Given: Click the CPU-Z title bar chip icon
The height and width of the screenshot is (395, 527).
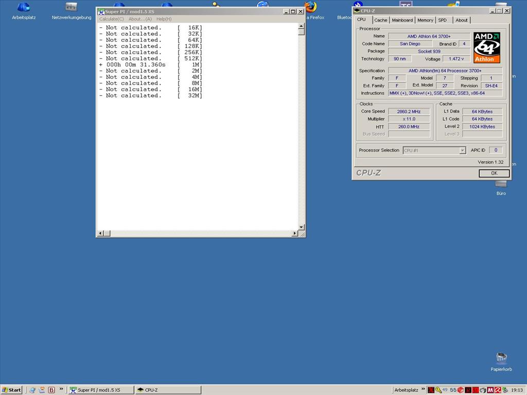Looking at the screenshot, I should click(x=357, y=11).
